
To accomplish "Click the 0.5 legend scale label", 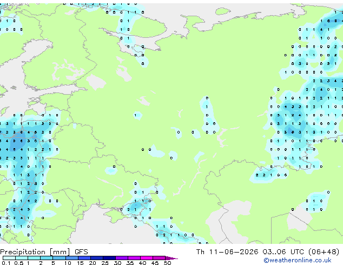I will coord(19,263).
